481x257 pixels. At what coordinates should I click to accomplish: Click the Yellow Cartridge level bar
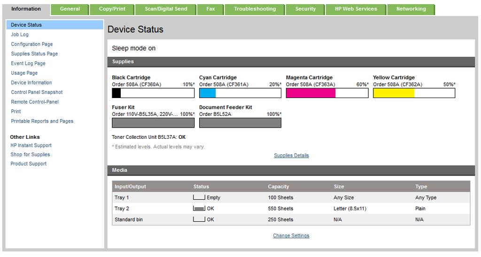[414, 93]
